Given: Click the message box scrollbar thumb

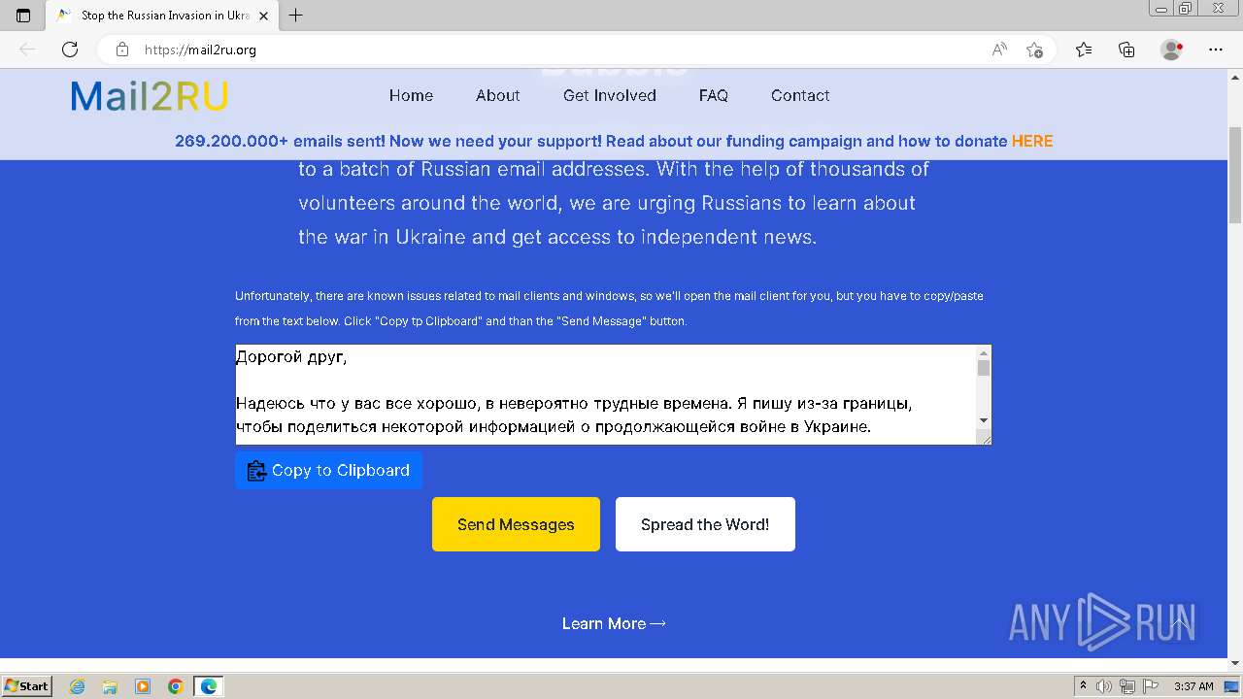Looking at the screenshot, I should 984,368.
